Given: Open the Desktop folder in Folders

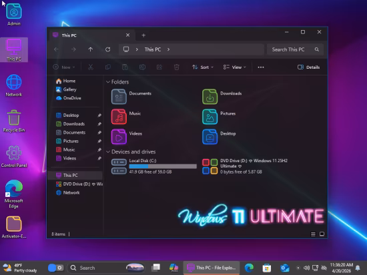Looking at the screenshot, I should point(219,137).
